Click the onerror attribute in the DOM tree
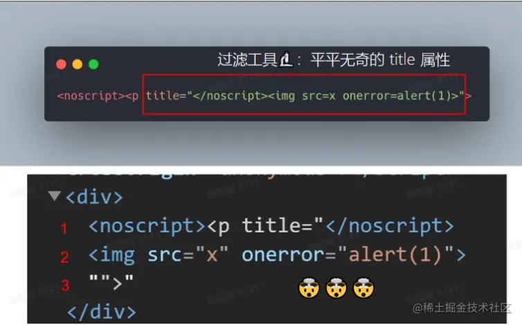This screenshot has width=522, height=325. pyautogui.click(x=283, y=255)
